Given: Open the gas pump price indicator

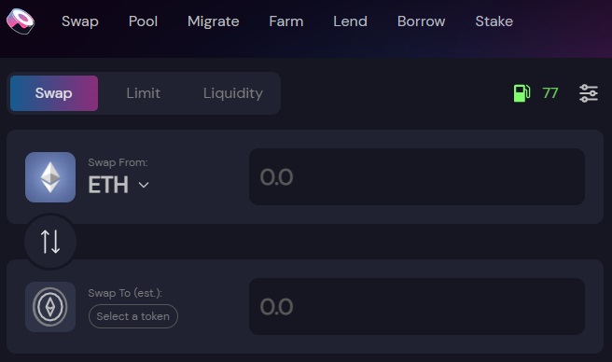Looking at the screenshot, I should 522,93.
